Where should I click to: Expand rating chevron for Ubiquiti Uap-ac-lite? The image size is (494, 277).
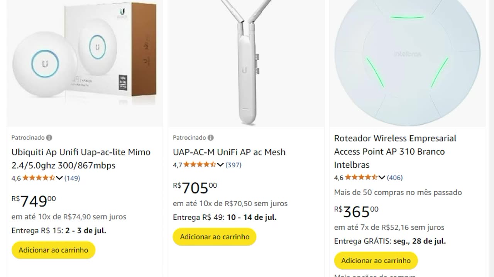point(59,178)
